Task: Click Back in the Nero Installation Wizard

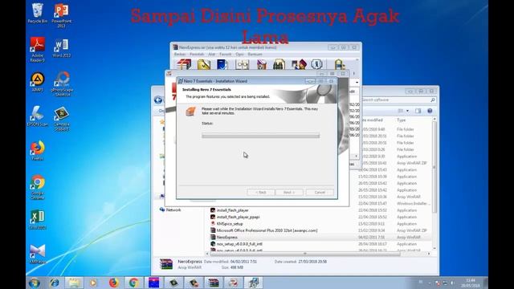Action: pyautogui.click(x=261, y=193)
